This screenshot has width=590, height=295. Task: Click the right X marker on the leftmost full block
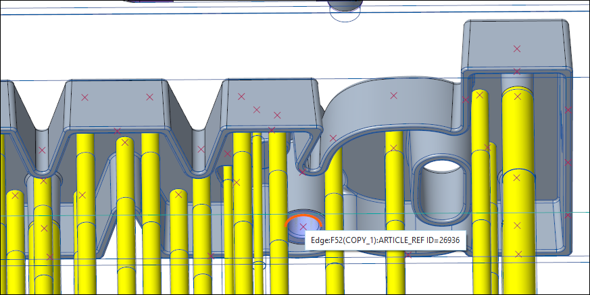point(150,97)
